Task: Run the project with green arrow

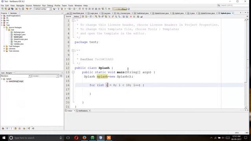Action: click(x=65, y=9)
